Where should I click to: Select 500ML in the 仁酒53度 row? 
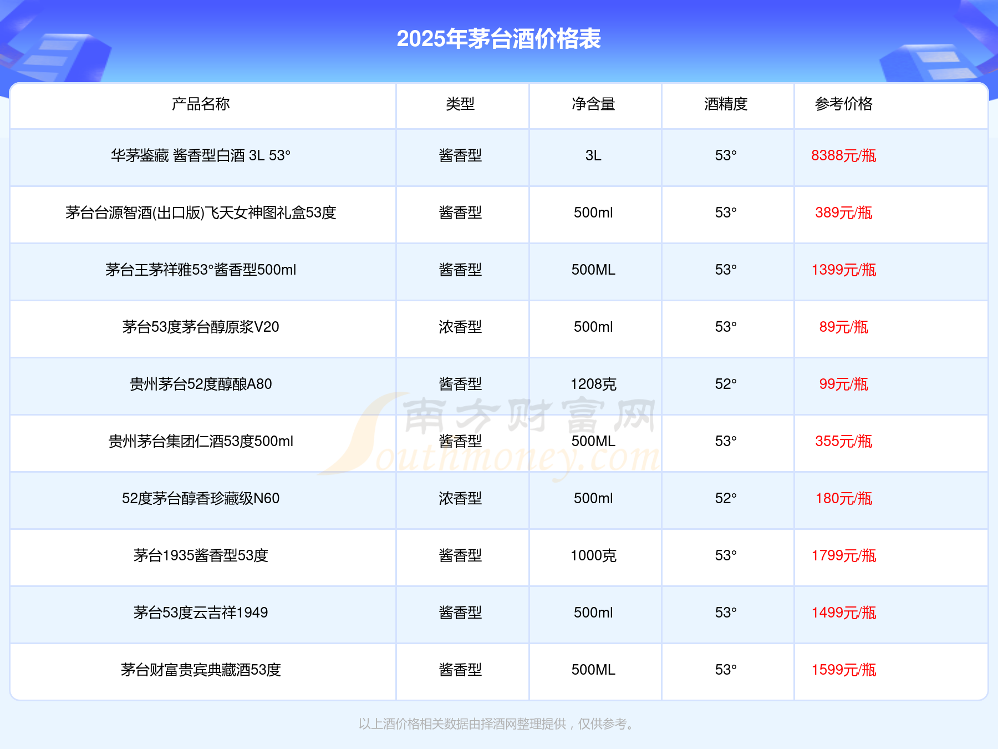(593, 441)
